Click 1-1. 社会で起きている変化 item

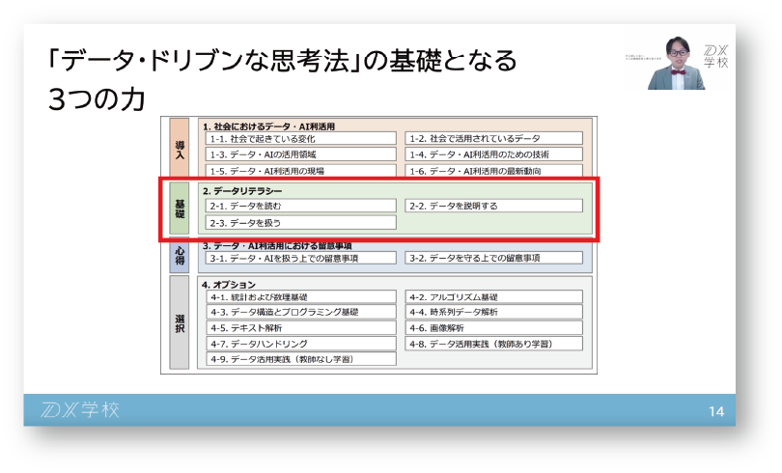coord(301,138)
